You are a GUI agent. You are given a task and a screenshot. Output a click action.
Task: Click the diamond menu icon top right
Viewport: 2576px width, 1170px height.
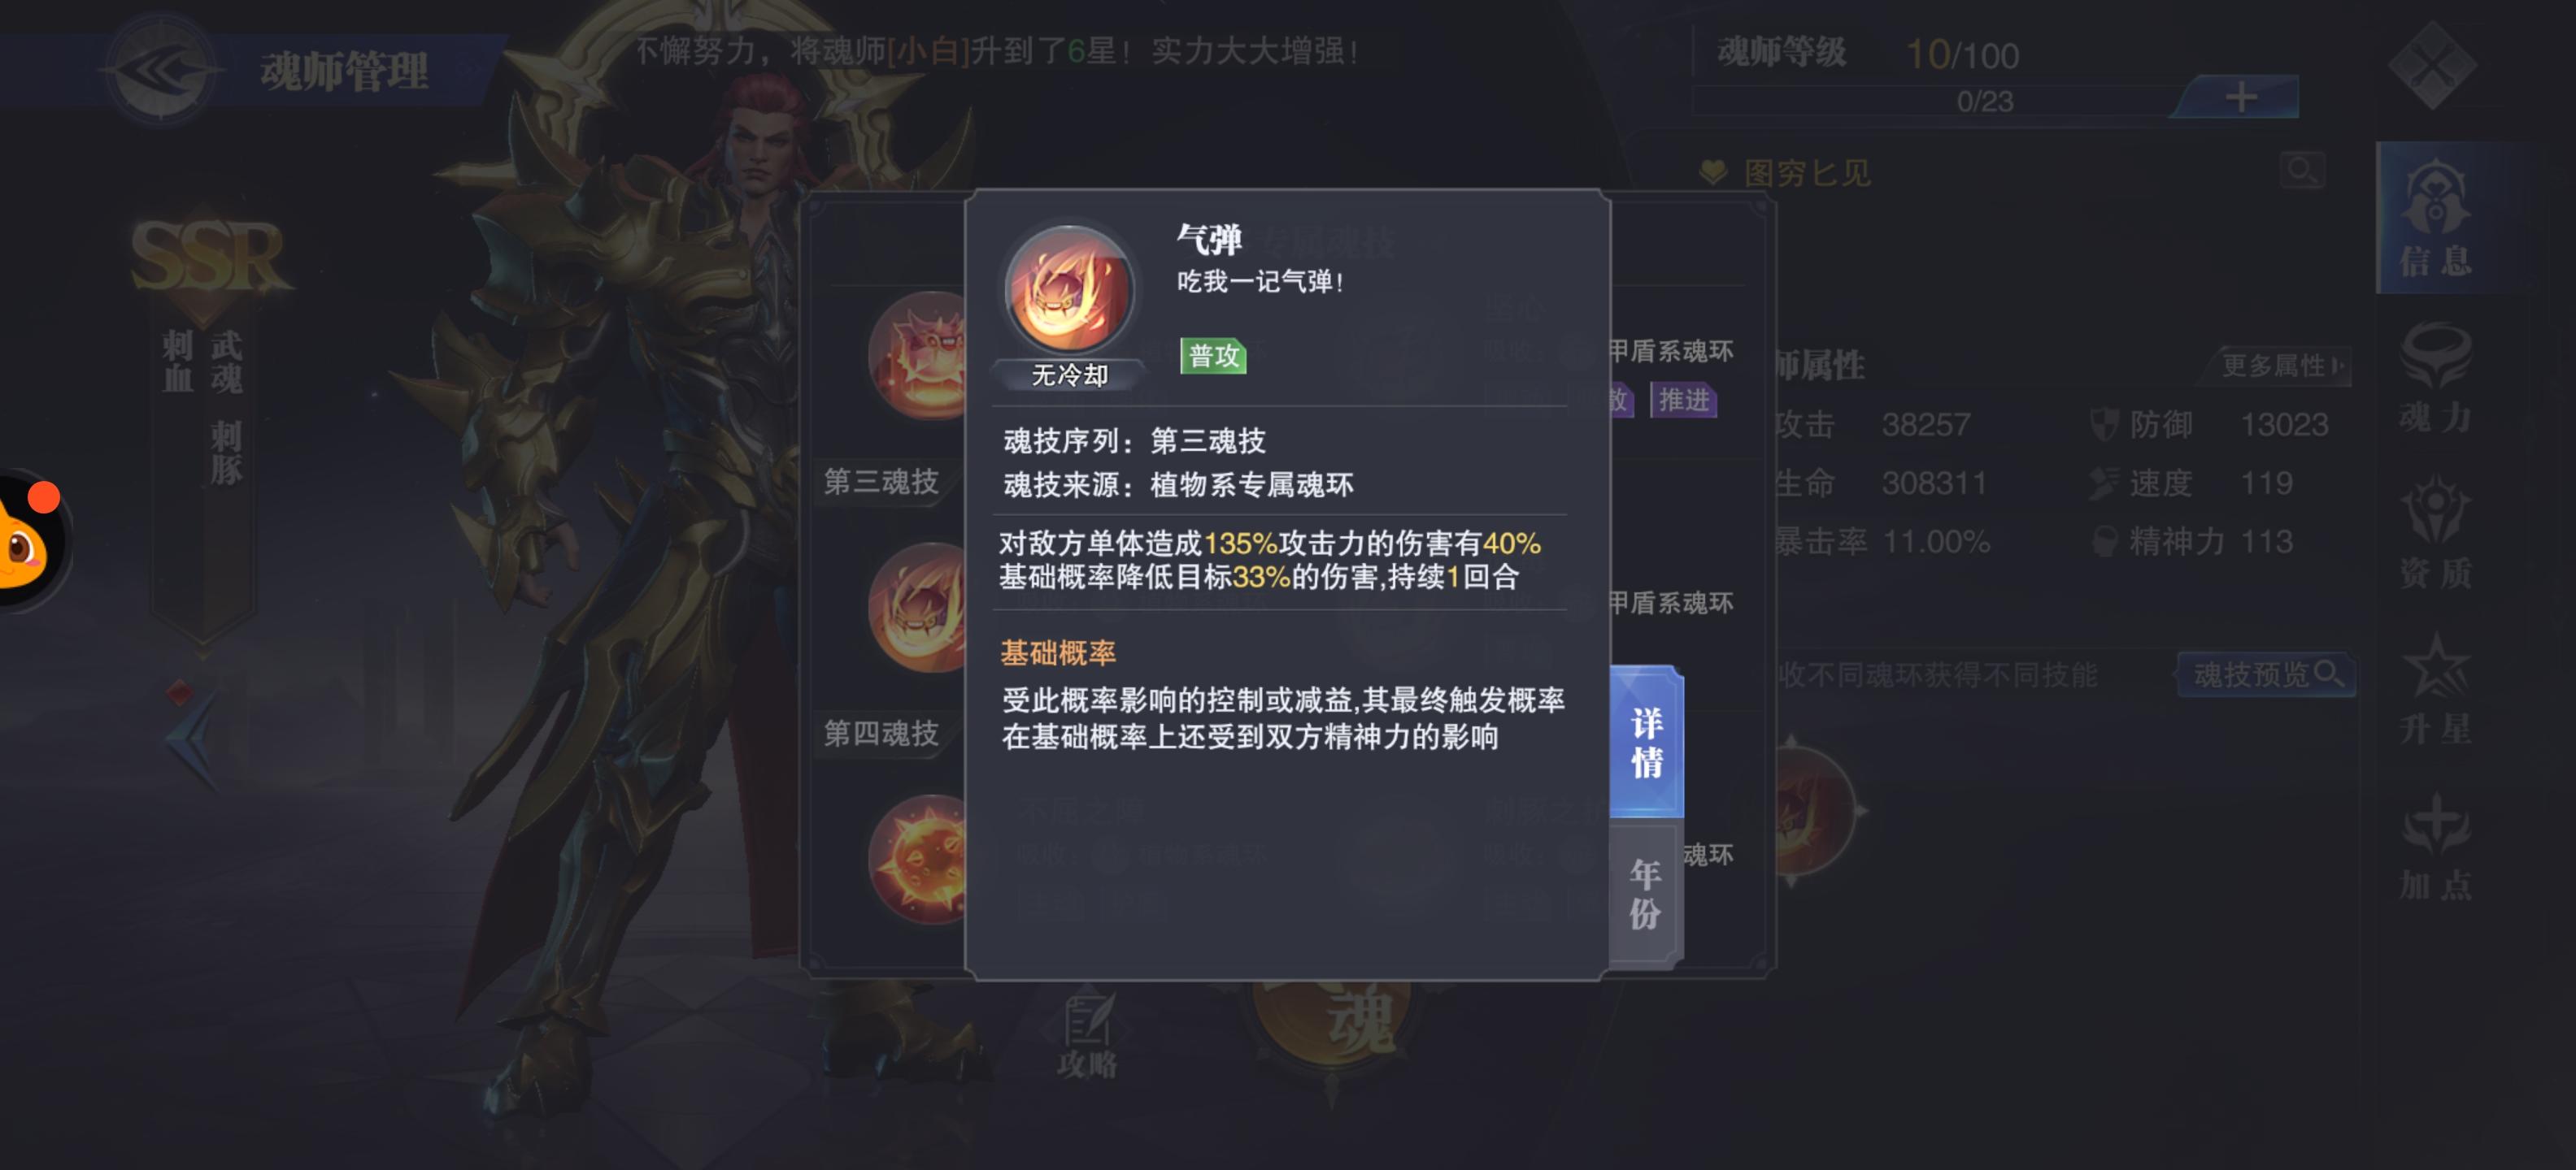2432,64
